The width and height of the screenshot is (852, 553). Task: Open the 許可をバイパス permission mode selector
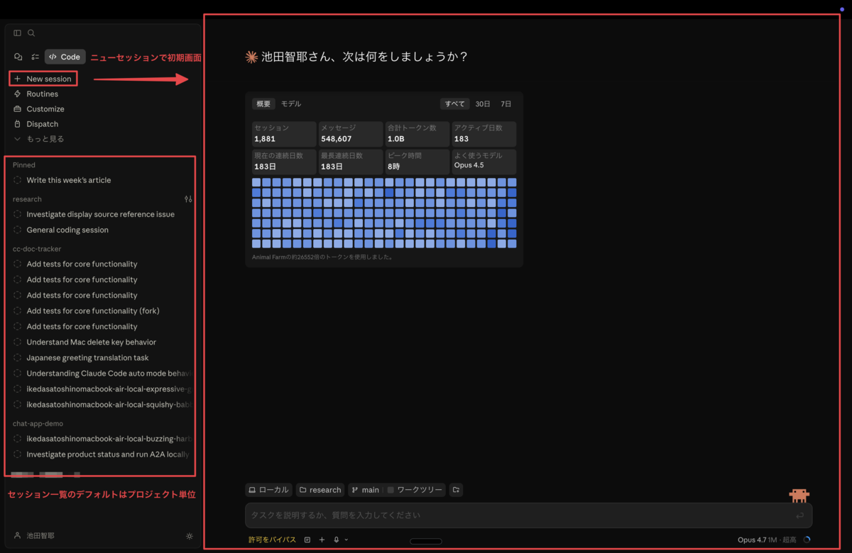click(272, 540)
